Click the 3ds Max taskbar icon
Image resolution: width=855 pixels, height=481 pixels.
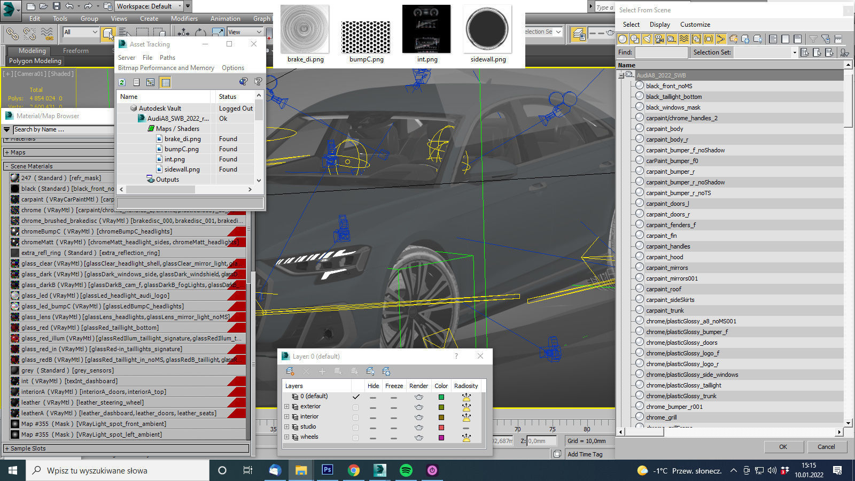coord(379,470)
